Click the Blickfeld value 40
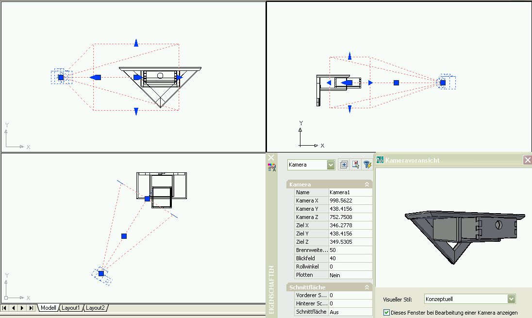Screen dimensions: 532x318 click(x=350, y=258)
